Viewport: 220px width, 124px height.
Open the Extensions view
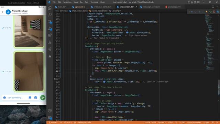click(50, 35)
